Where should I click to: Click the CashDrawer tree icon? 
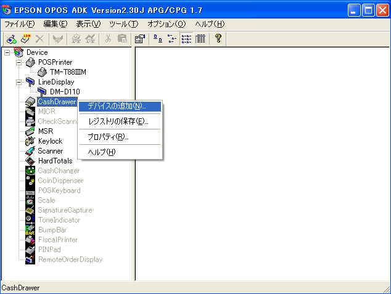[30, 102]
